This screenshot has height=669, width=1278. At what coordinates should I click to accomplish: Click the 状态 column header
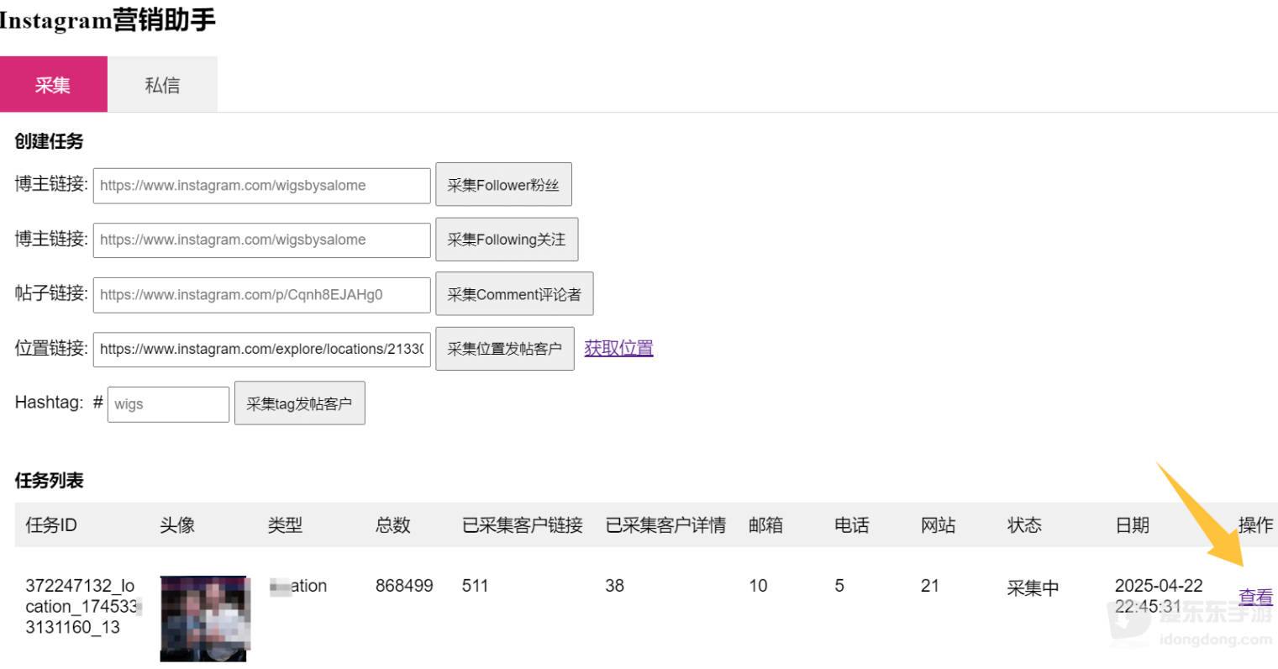pyautogui.click(x=1024, y=525)
